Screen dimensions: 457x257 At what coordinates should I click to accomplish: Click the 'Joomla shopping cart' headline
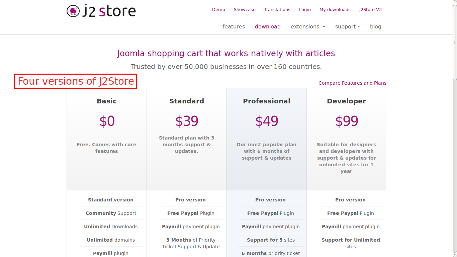[226, 54]
